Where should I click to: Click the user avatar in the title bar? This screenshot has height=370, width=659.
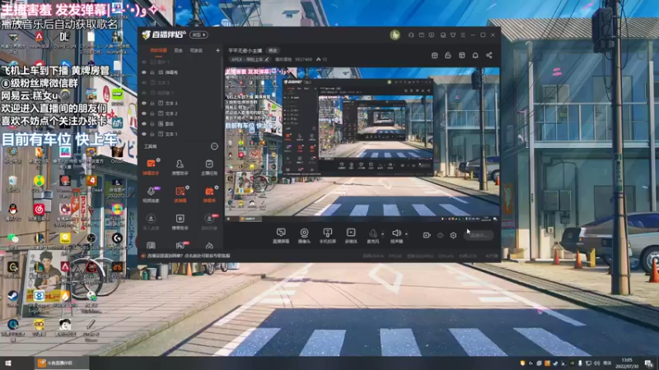pos(395,35)
